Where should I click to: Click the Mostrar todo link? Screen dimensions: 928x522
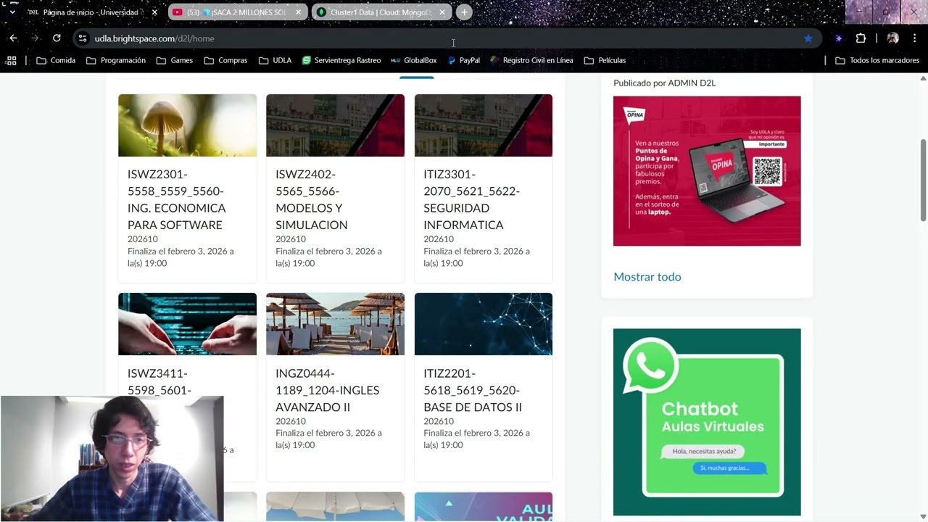coord(647,277)
